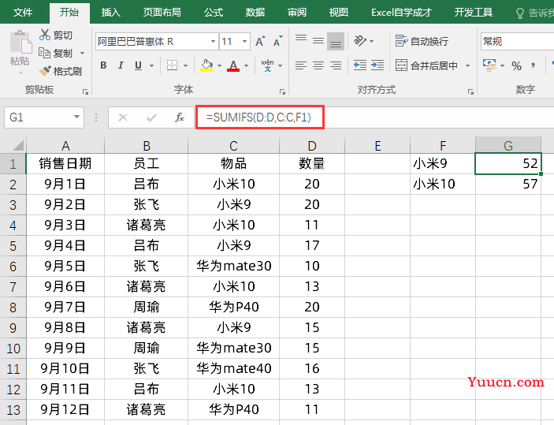554x425 pixels.
Task: Open the font name dropdown 阿里巴巴普惠体
Action: (x=213, y=41)
